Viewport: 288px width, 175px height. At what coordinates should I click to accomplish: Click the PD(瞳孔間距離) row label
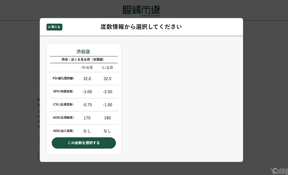coord(63,78)
